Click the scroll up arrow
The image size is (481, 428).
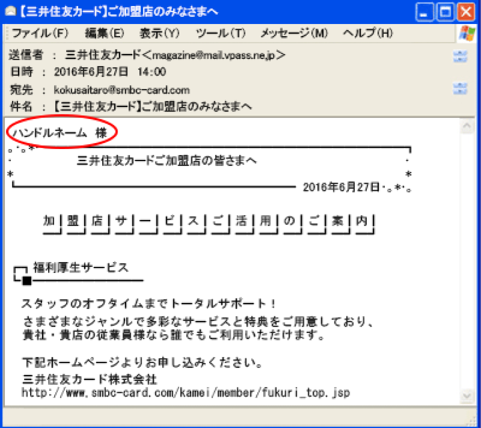467,126
